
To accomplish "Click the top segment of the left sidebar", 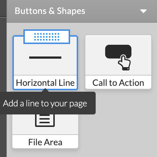I will tap(3, 8).
